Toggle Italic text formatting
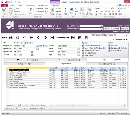131x116 pixels. click(99, 11)
